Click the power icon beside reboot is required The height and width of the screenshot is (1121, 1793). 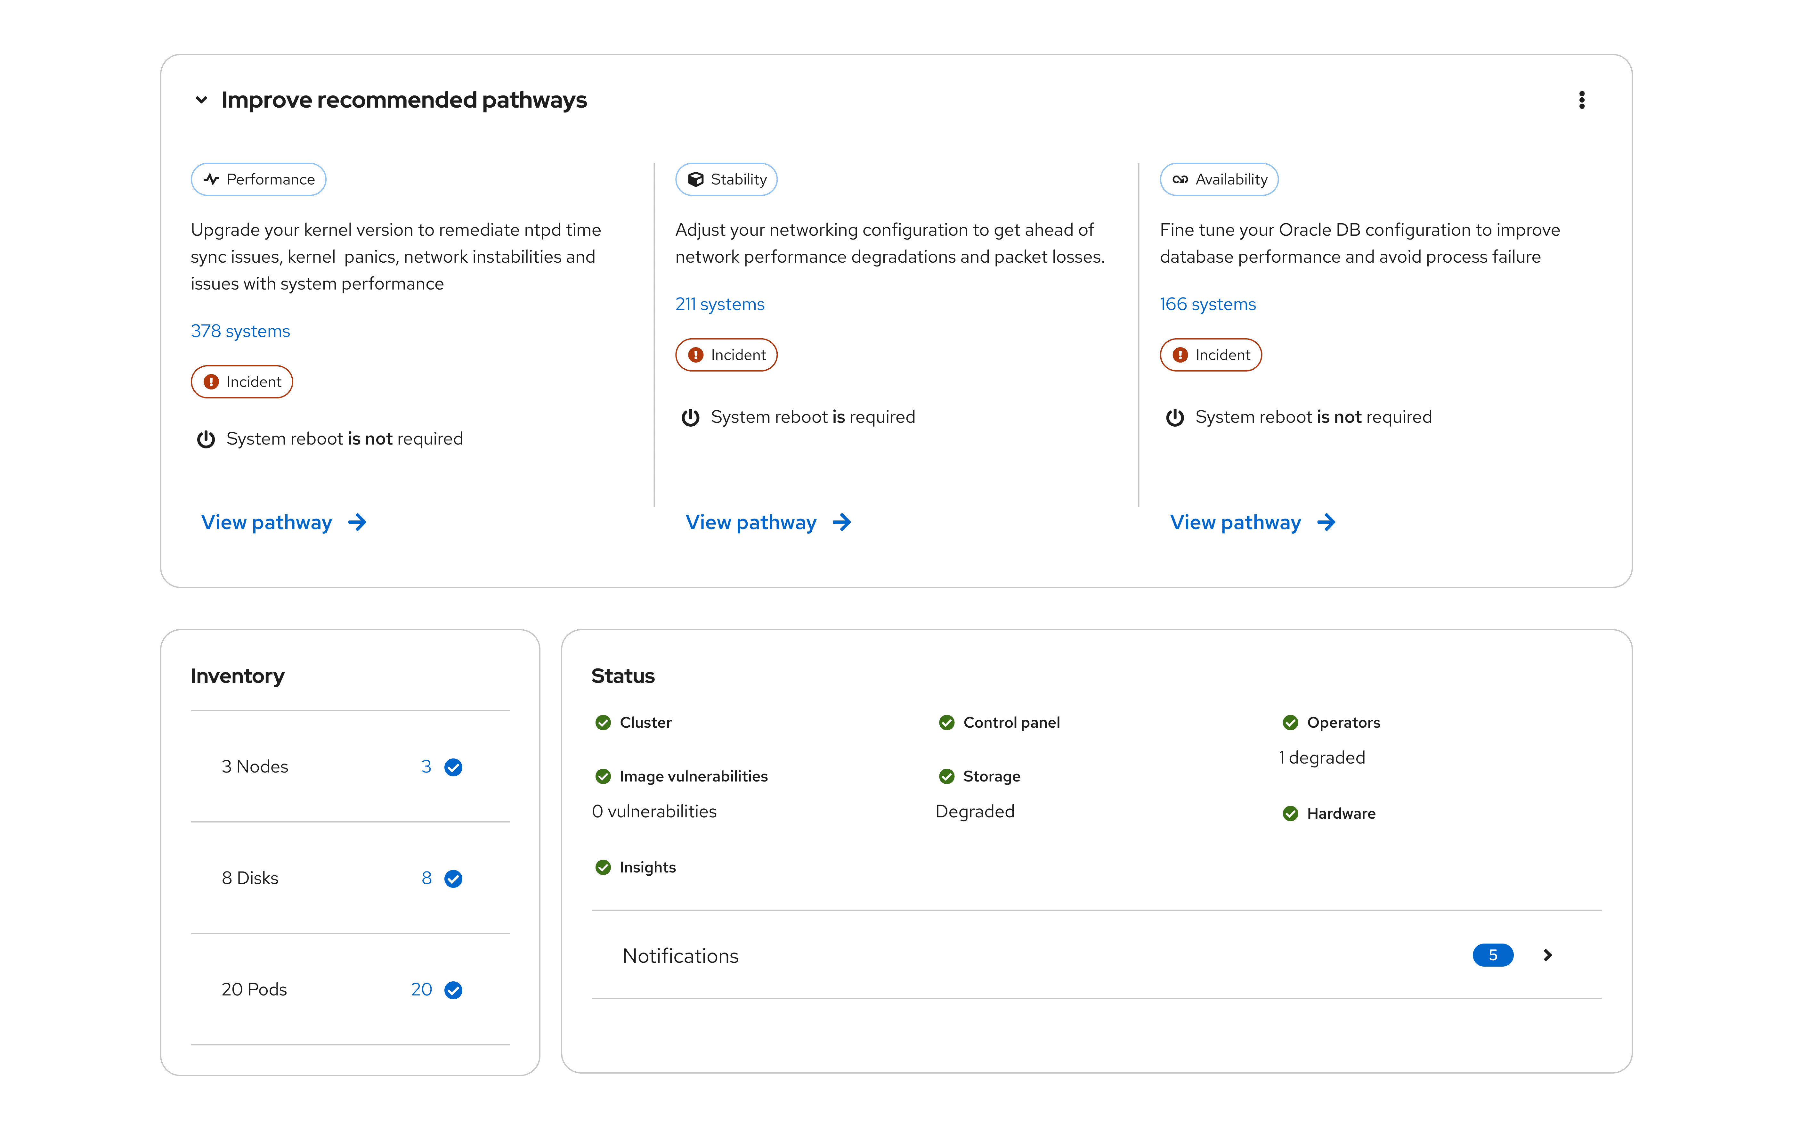click(690, 417)
